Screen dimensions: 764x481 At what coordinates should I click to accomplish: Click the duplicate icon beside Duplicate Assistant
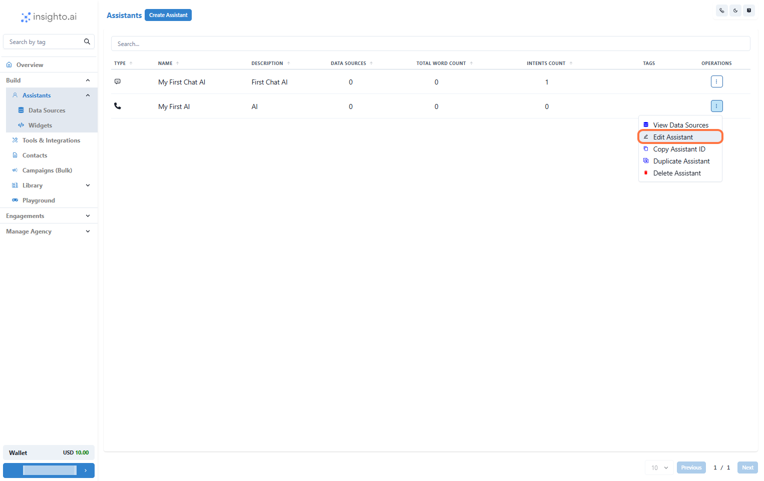pos(646,160)
